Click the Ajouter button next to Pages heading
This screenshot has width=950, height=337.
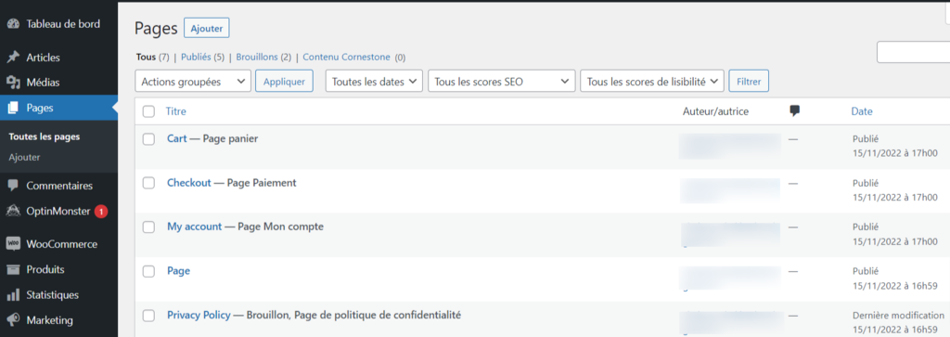pos(207,28)
